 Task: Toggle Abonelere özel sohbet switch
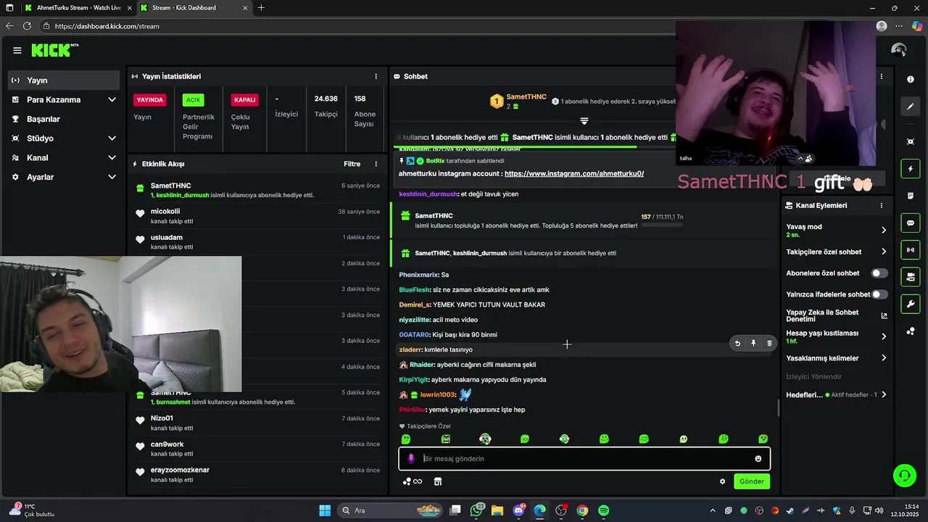coord(879,273)
